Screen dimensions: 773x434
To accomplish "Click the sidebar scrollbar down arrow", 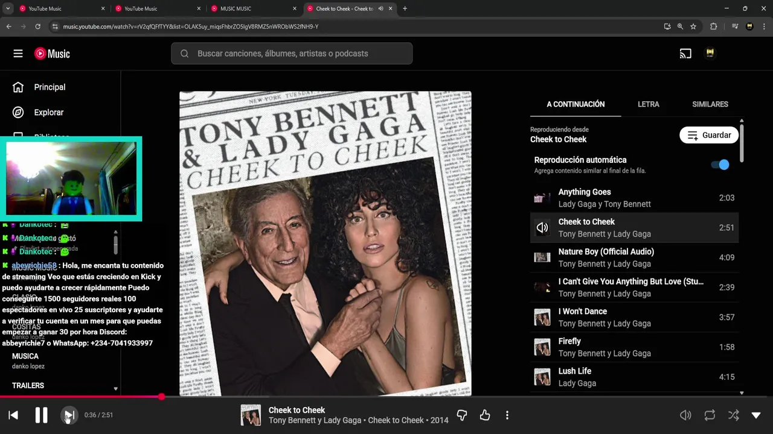I will tap(115, 389).
